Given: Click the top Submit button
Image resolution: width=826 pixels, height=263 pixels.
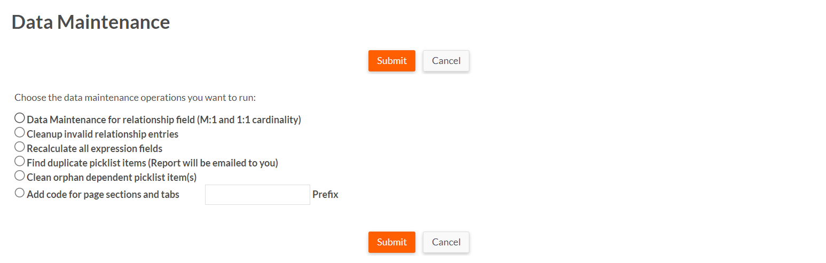Looking at the screenshot, I should 392,61.
